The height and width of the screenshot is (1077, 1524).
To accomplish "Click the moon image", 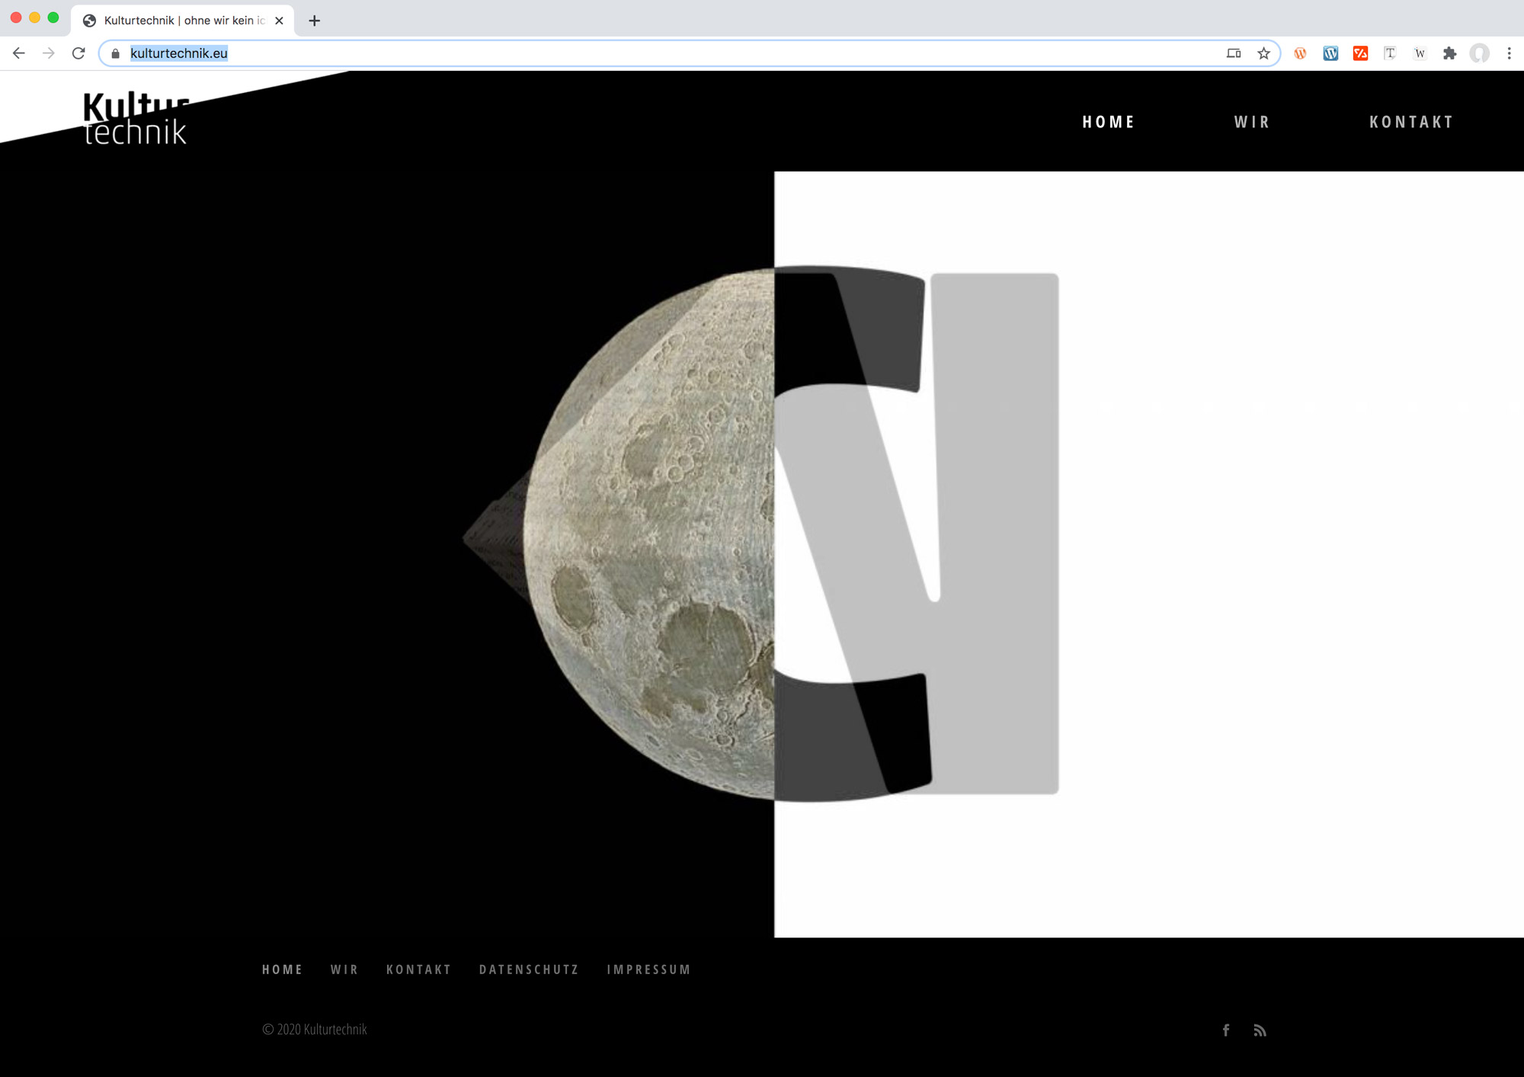I will [x=648, y=534].
